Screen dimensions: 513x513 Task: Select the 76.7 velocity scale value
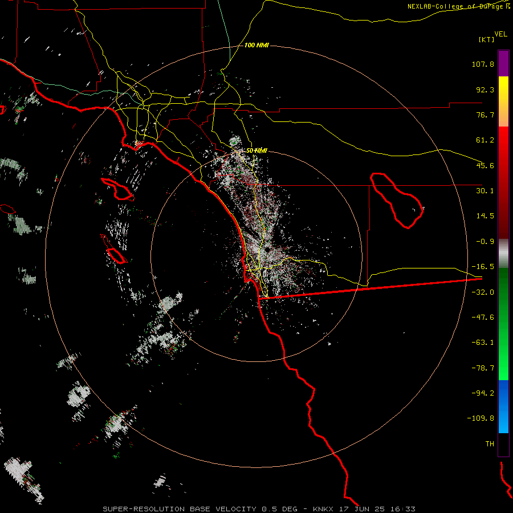coord(485,115)
